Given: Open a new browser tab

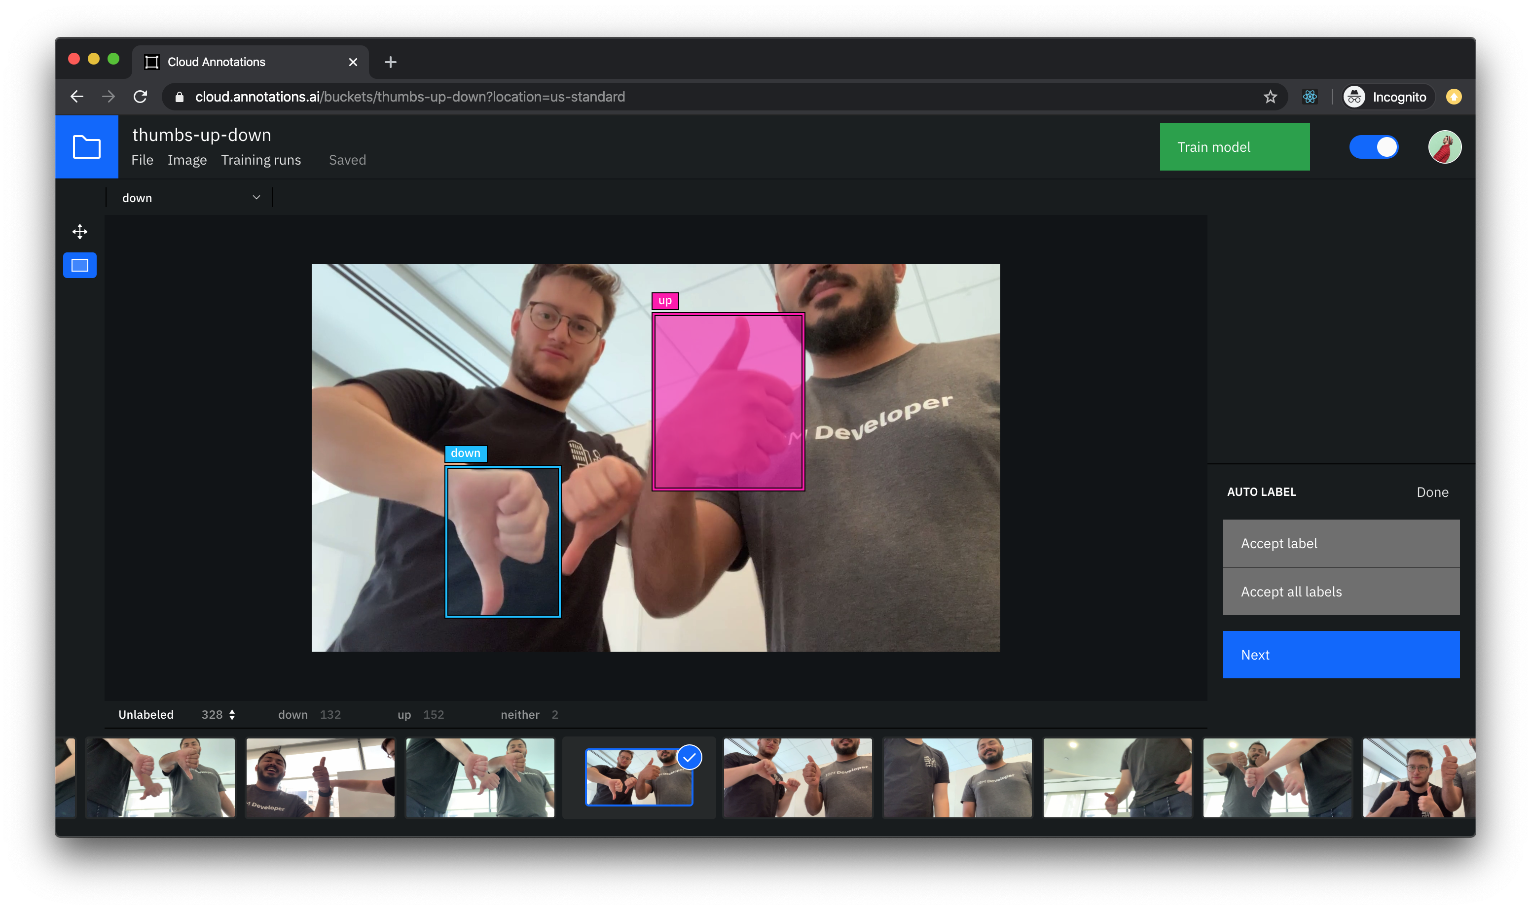Looking at the screenshot, I should click(390, 62).
